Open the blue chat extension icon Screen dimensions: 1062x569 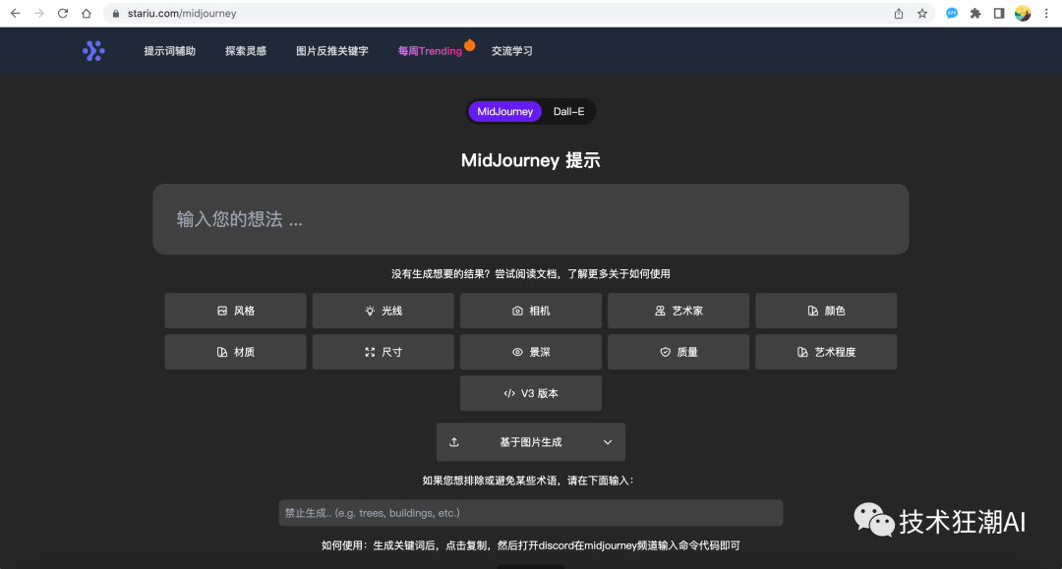952,14
